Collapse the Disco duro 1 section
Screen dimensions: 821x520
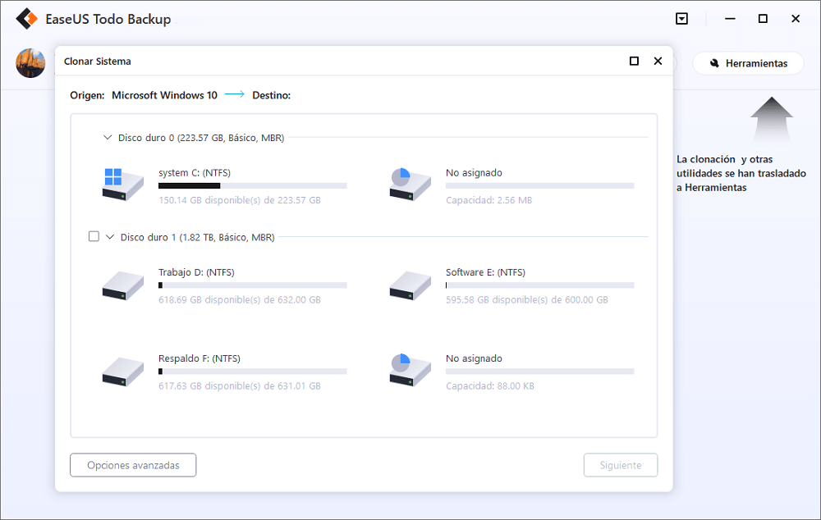110,236
